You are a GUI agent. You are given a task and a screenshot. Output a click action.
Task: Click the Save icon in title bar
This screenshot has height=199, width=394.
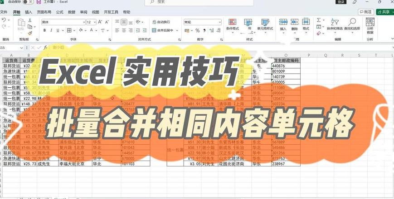coord(39,2)
